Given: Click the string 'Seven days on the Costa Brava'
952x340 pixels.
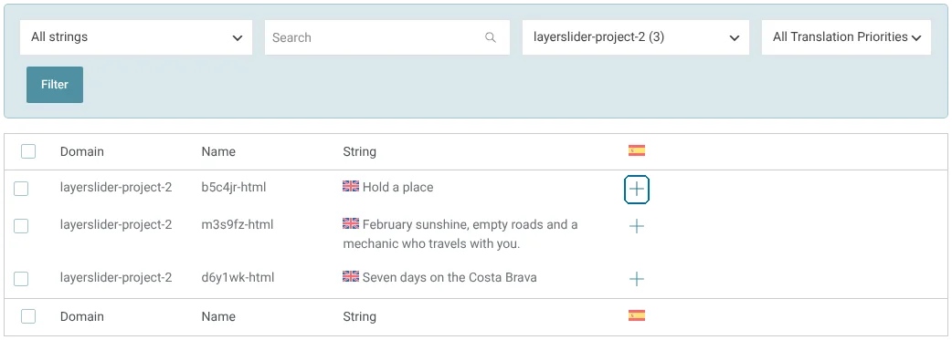Looking at the screenshot, I should point(450,278).
